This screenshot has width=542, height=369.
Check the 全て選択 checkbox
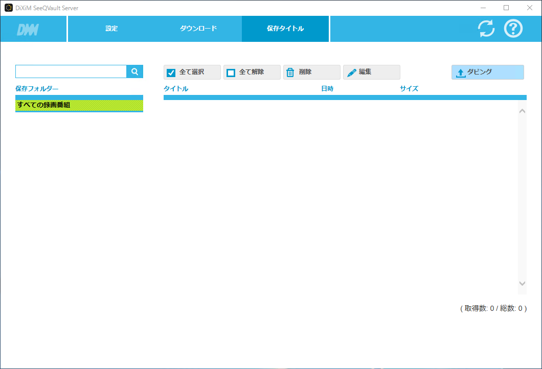pyautogui.click(x=171, y=71)
